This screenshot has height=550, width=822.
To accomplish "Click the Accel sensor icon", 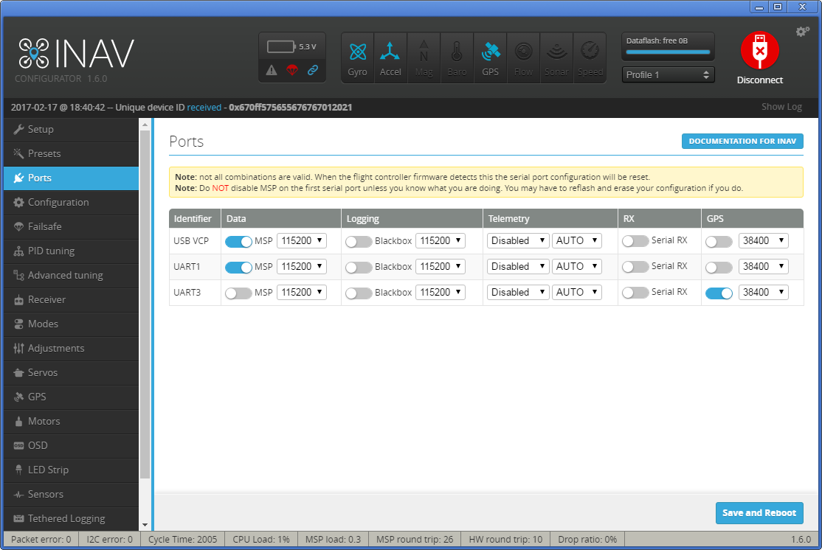I will pyautogui.click(x=390, y=52).
